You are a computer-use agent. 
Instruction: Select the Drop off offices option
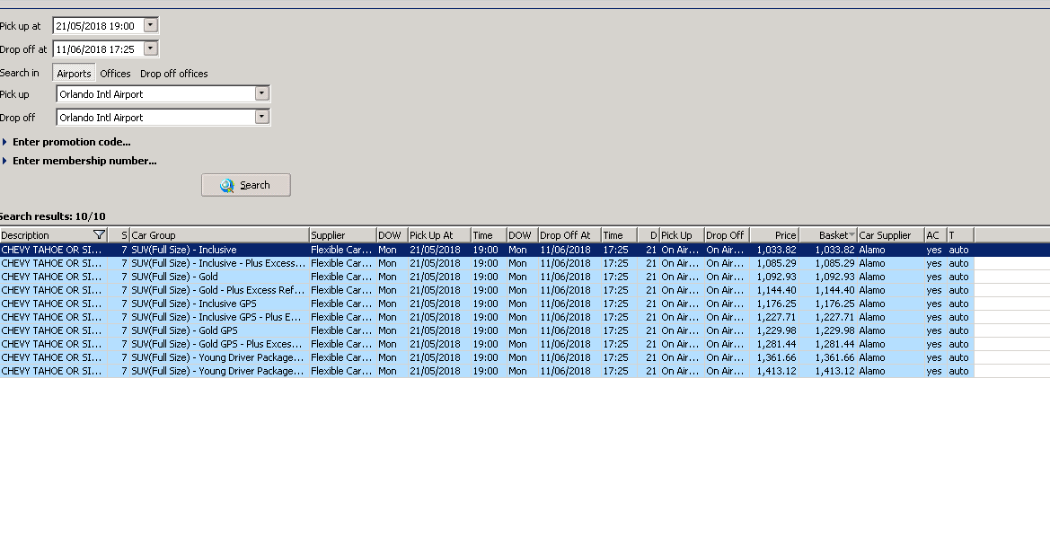174,74
